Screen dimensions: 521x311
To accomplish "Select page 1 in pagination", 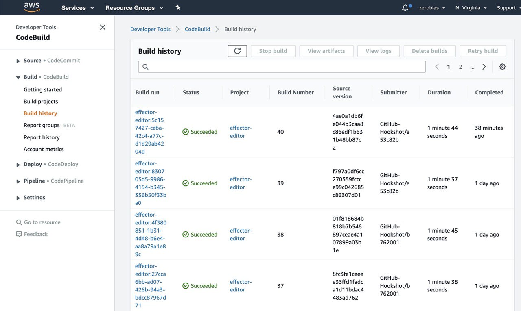I will point(449,67).
